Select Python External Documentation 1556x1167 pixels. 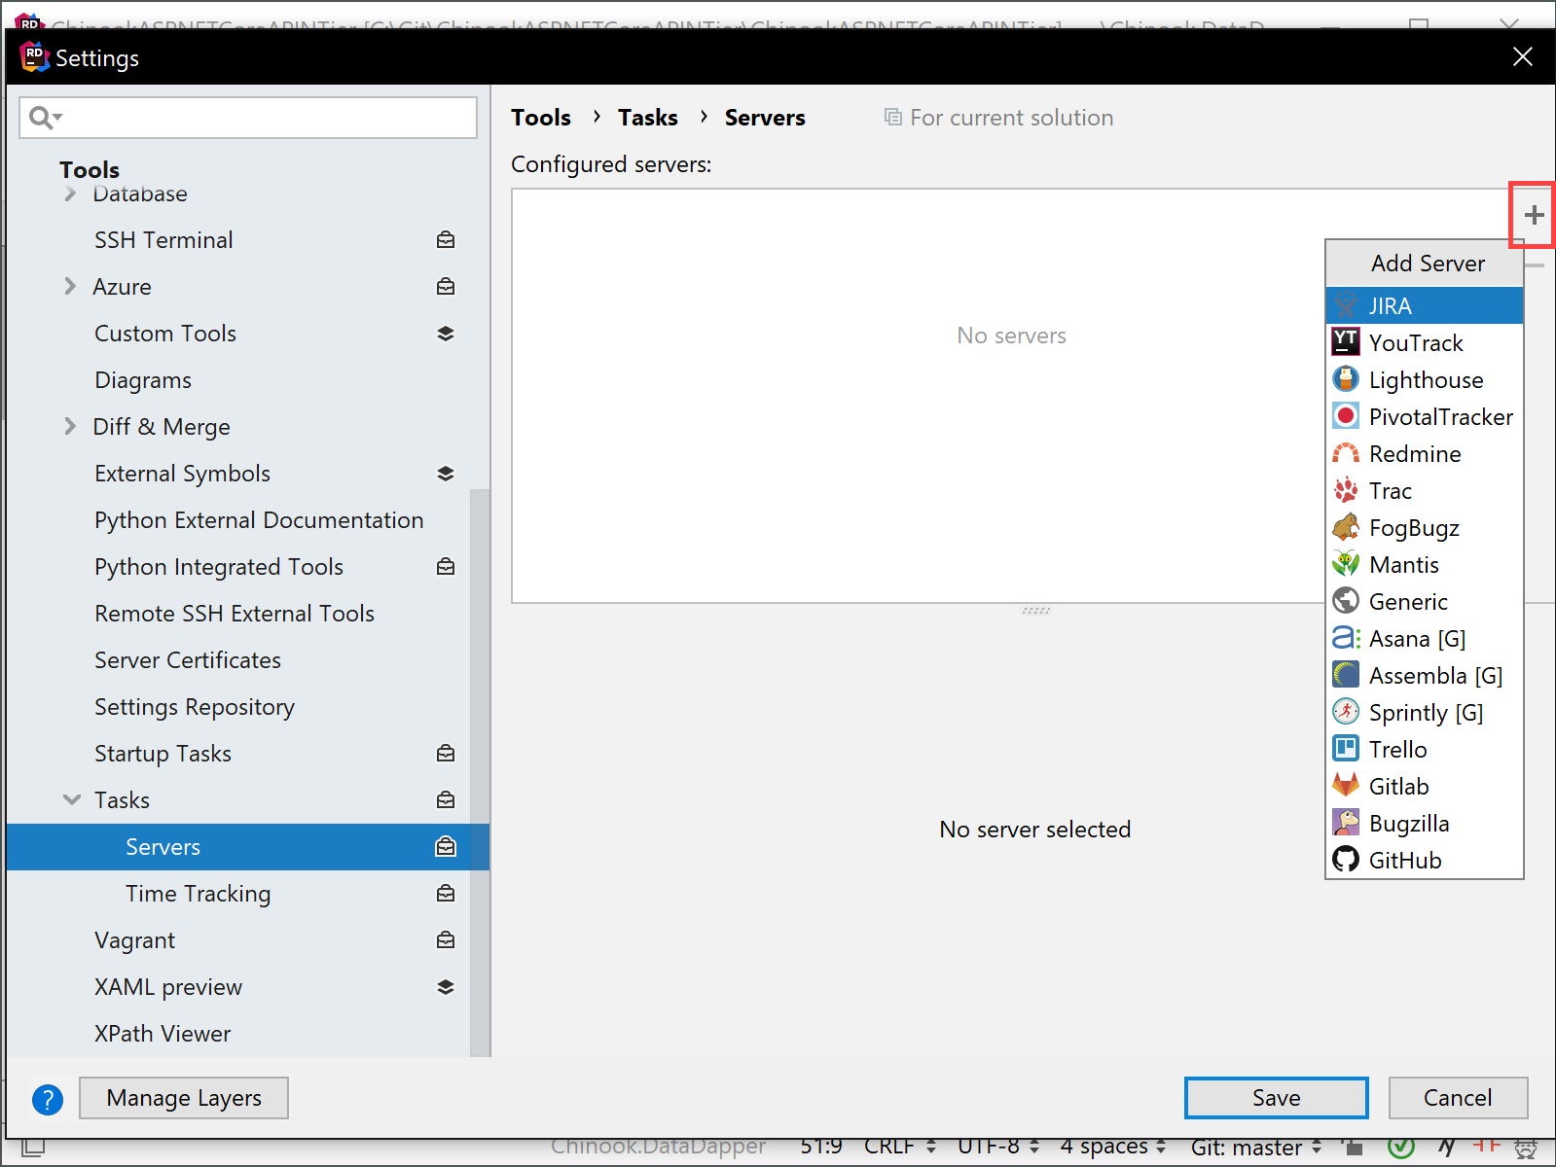click(x=259, y=520)
